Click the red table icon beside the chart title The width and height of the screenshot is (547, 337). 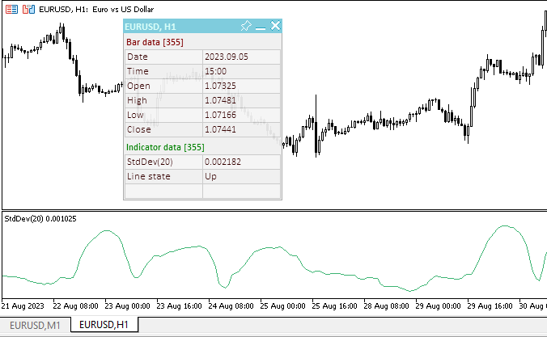(x=11, y=10)
